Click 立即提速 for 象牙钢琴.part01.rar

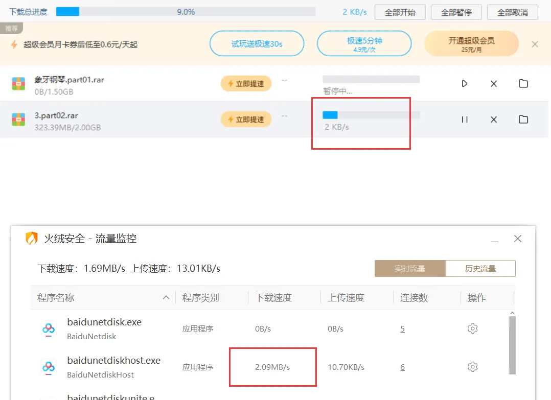tap(246, 84)
